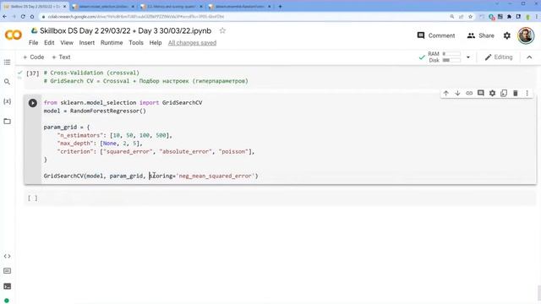Open the Code snippets icon

click(x=7, y=256)
